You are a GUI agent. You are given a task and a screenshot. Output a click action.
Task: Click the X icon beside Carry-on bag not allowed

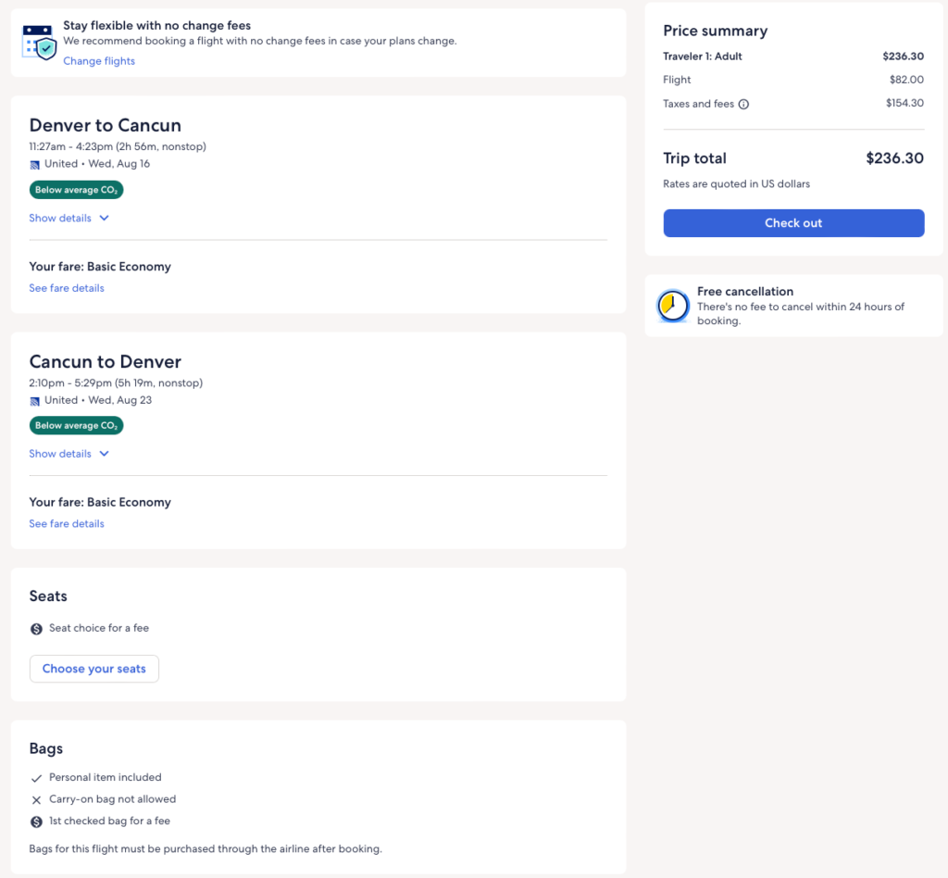pyautogui.click(x=36, y=800)
